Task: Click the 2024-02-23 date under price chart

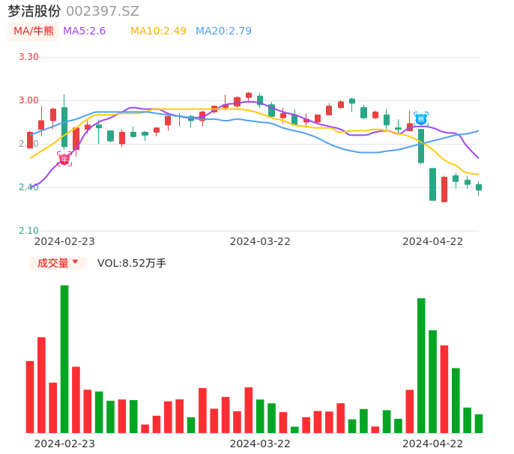Action: point(64,241)
